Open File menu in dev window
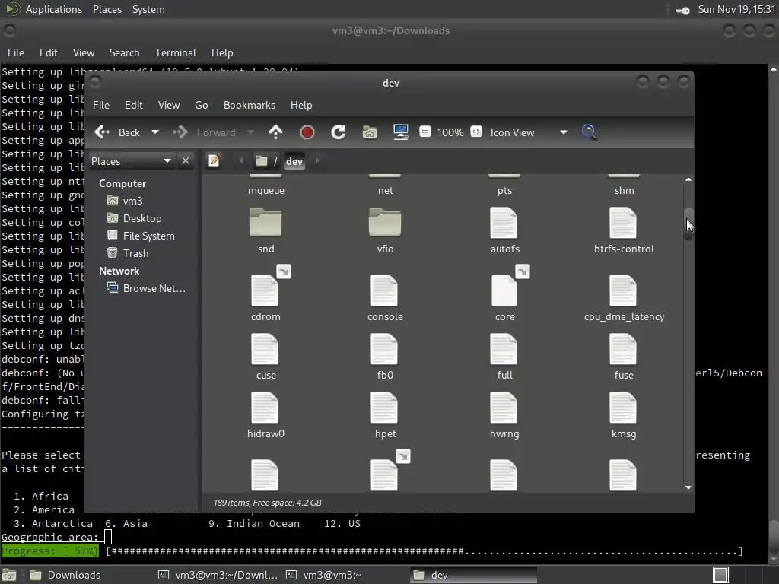 (x=101, y=105)
